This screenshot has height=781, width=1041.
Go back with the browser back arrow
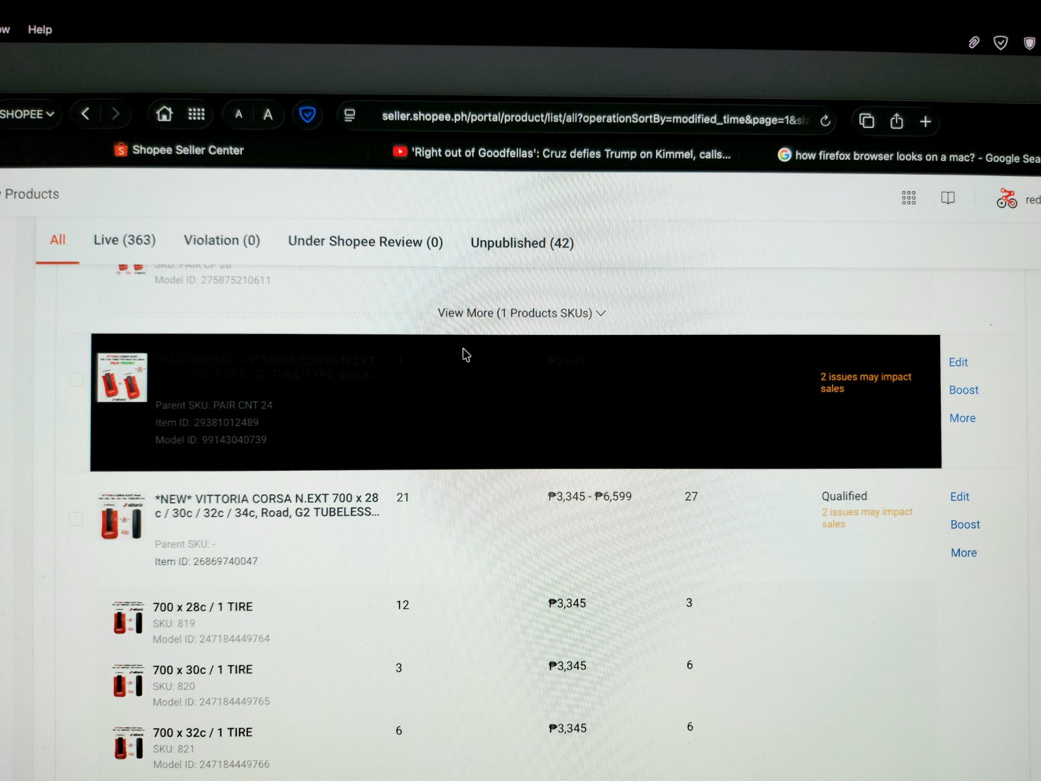[x=85, y=114]
